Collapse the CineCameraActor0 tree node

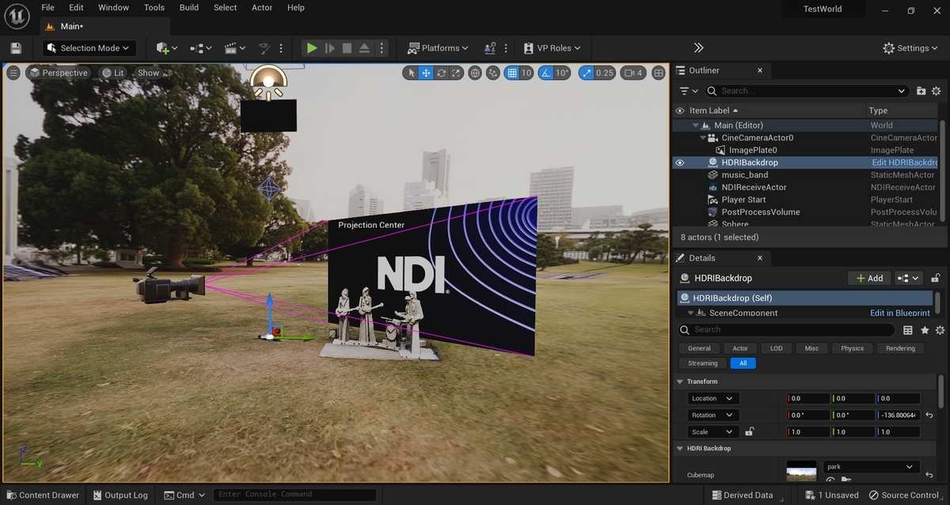pos(703,138)
